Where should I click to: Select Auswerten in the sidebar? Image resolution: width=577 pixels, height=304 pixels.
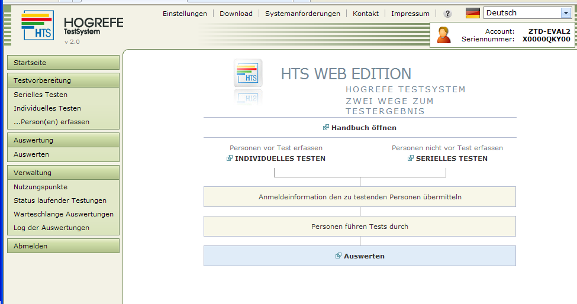[31, 154]
